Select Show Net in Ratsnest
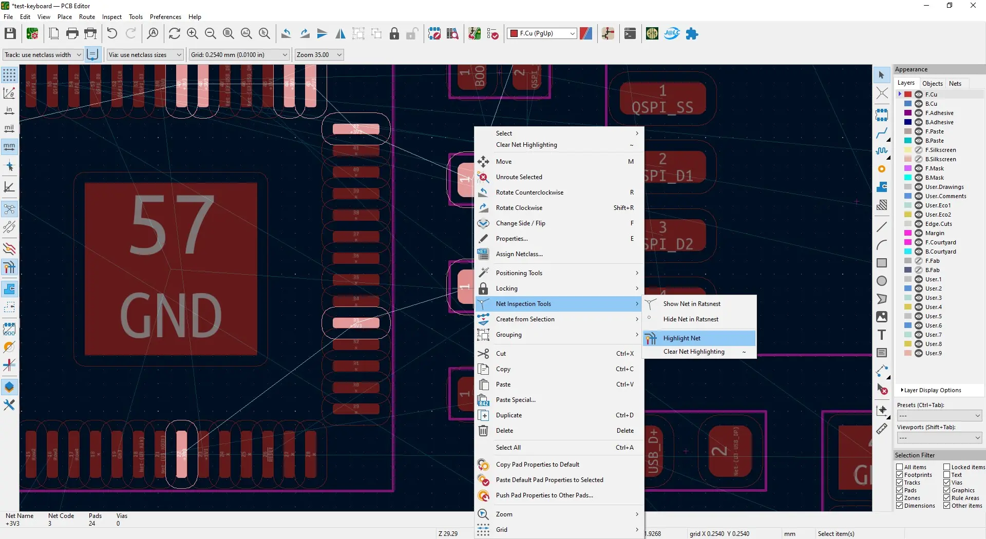 (699, 304)
